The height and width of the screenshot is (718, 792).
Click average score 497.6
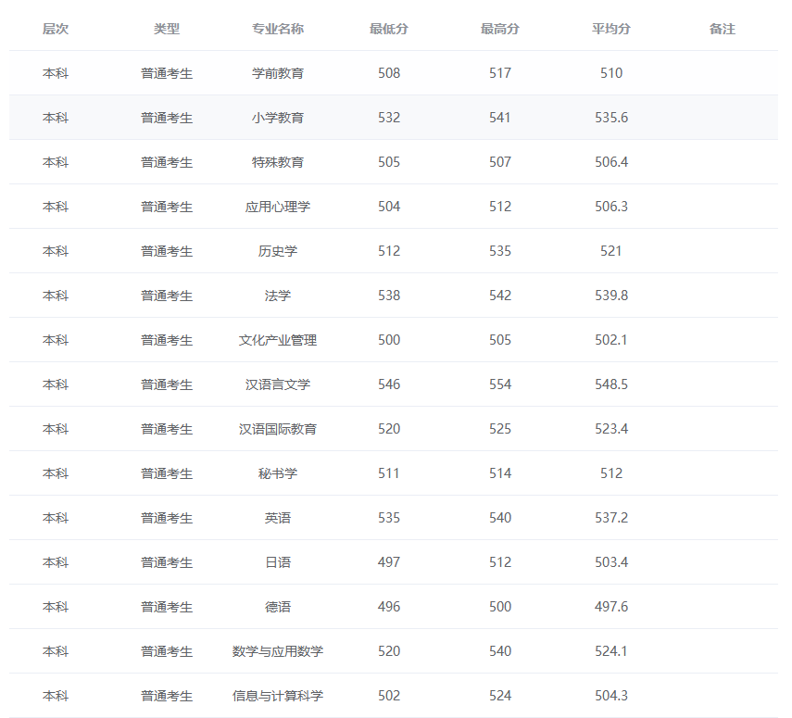click(x=611, y=607)
